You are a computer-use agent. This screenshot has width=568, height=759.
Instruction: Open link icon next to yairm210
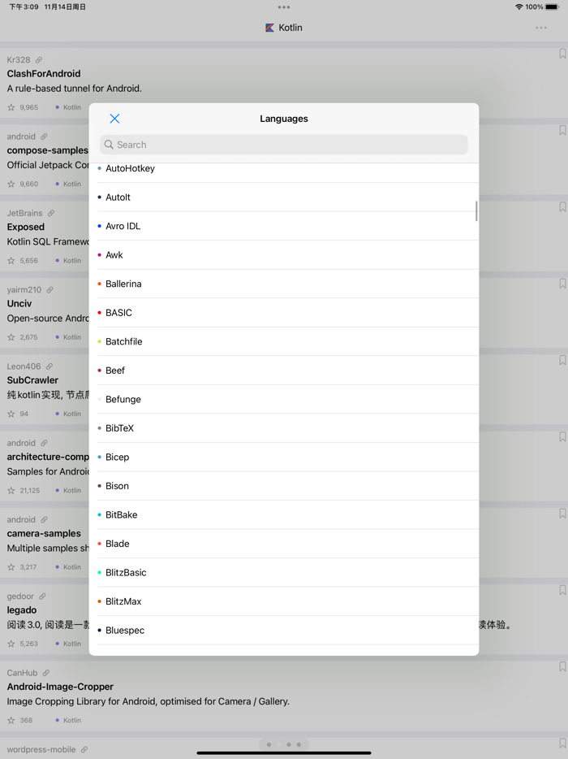pyautogui.click(x=49, y=290)
